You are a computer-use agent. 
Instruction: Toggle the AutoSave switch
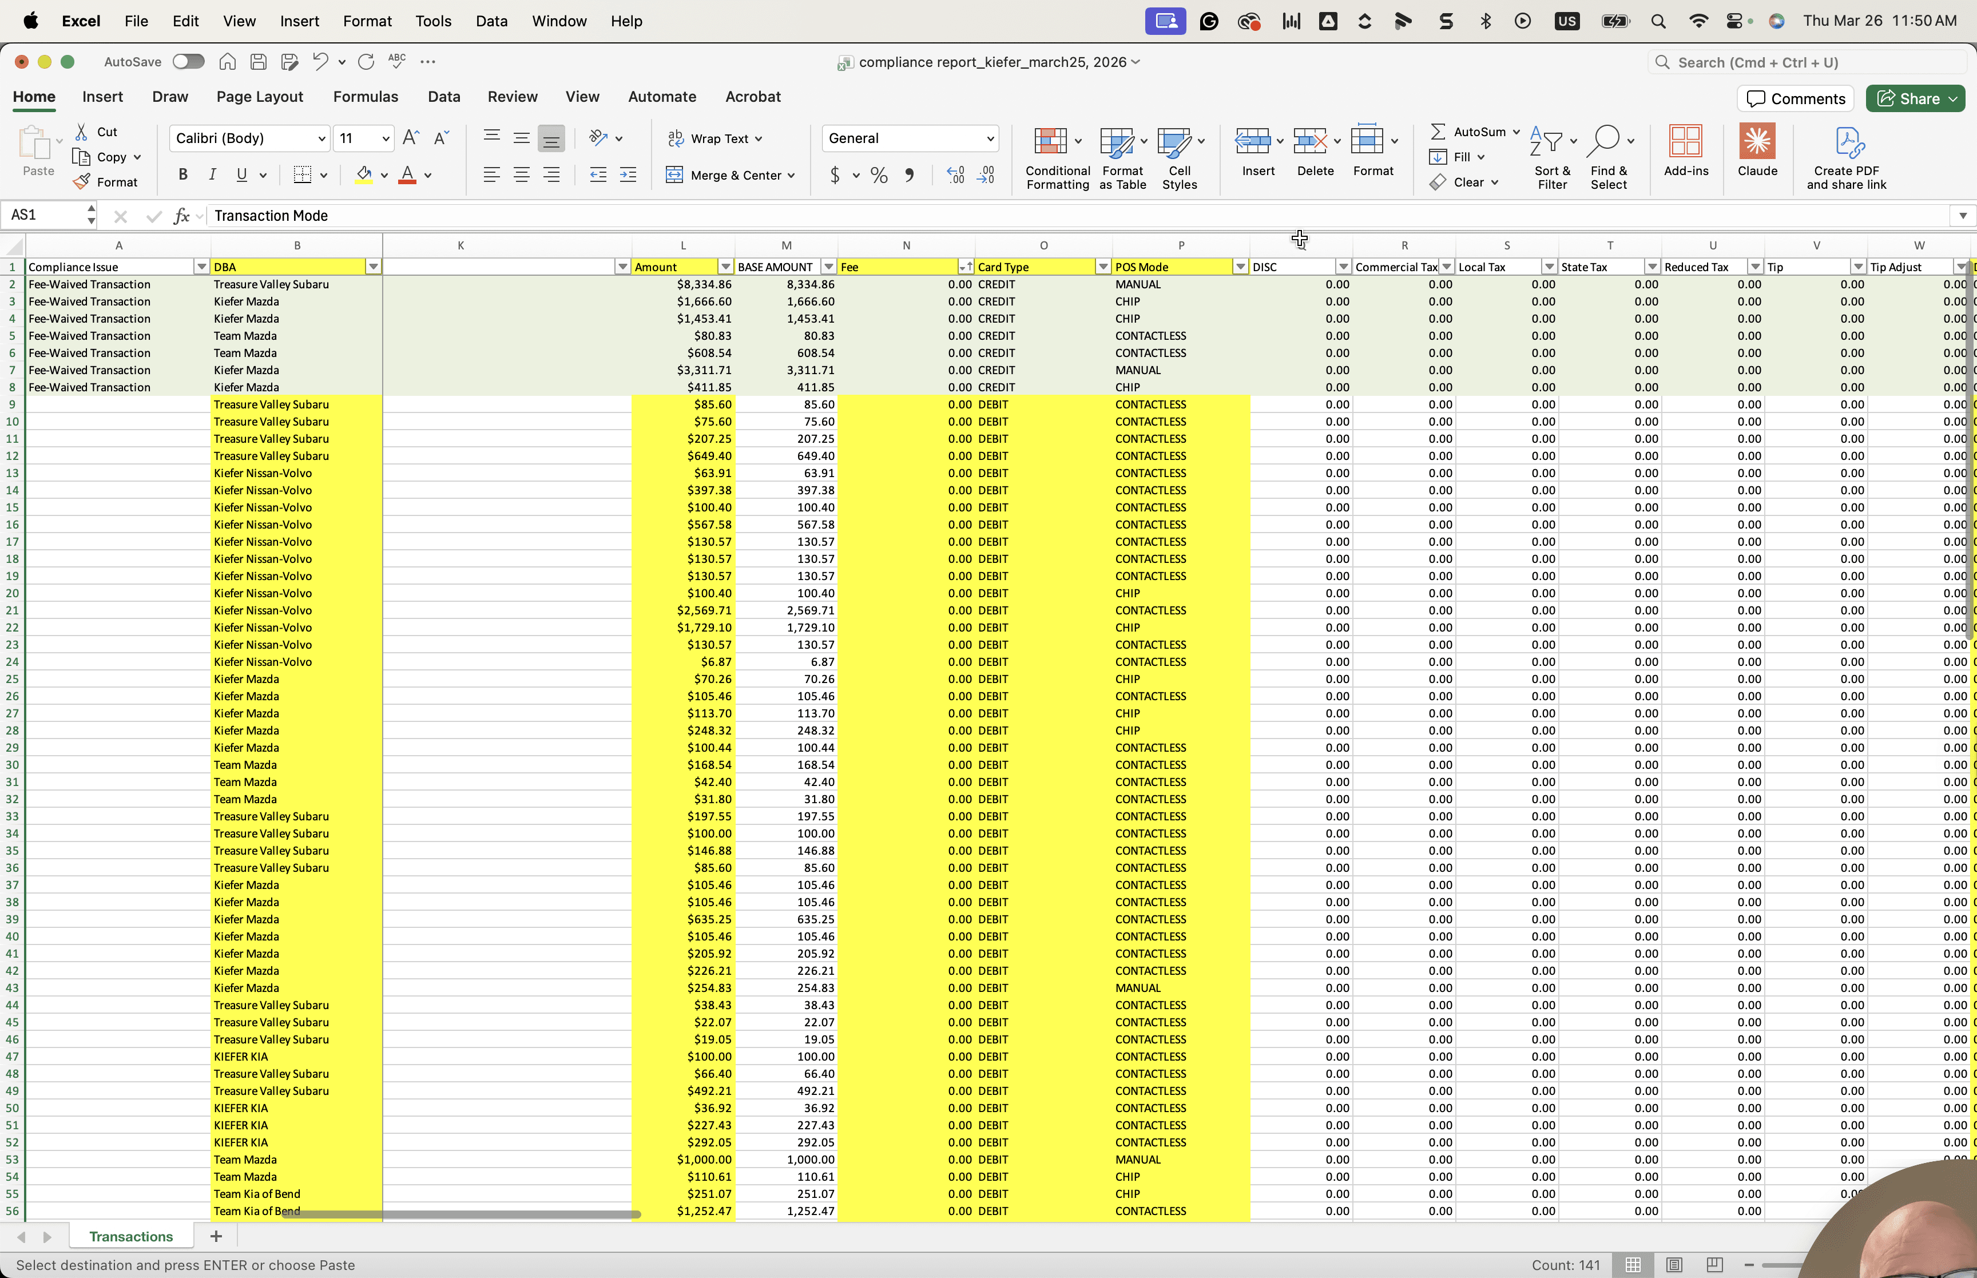(188, 61)
